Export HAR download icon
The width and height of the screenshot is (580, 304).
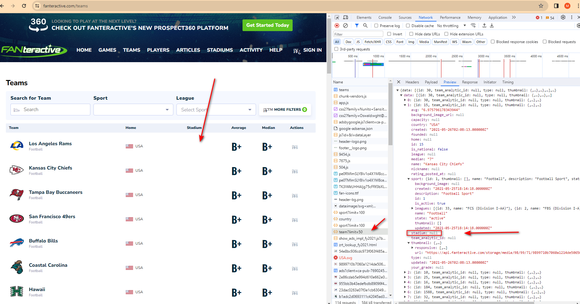click(x=492, y=26)
